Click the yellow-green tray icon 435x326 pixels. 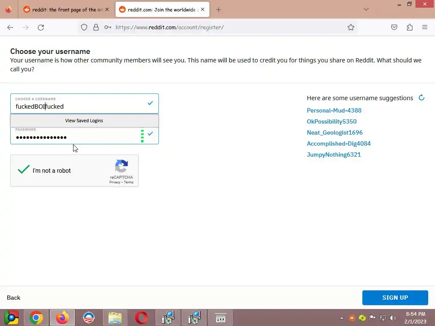(x=362, y=318)
